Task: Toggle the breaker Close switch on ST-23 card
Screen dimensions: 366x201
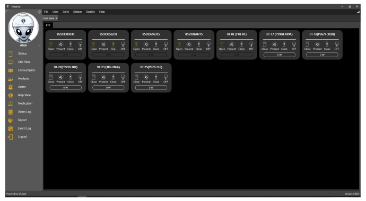Action: (113, 77)
